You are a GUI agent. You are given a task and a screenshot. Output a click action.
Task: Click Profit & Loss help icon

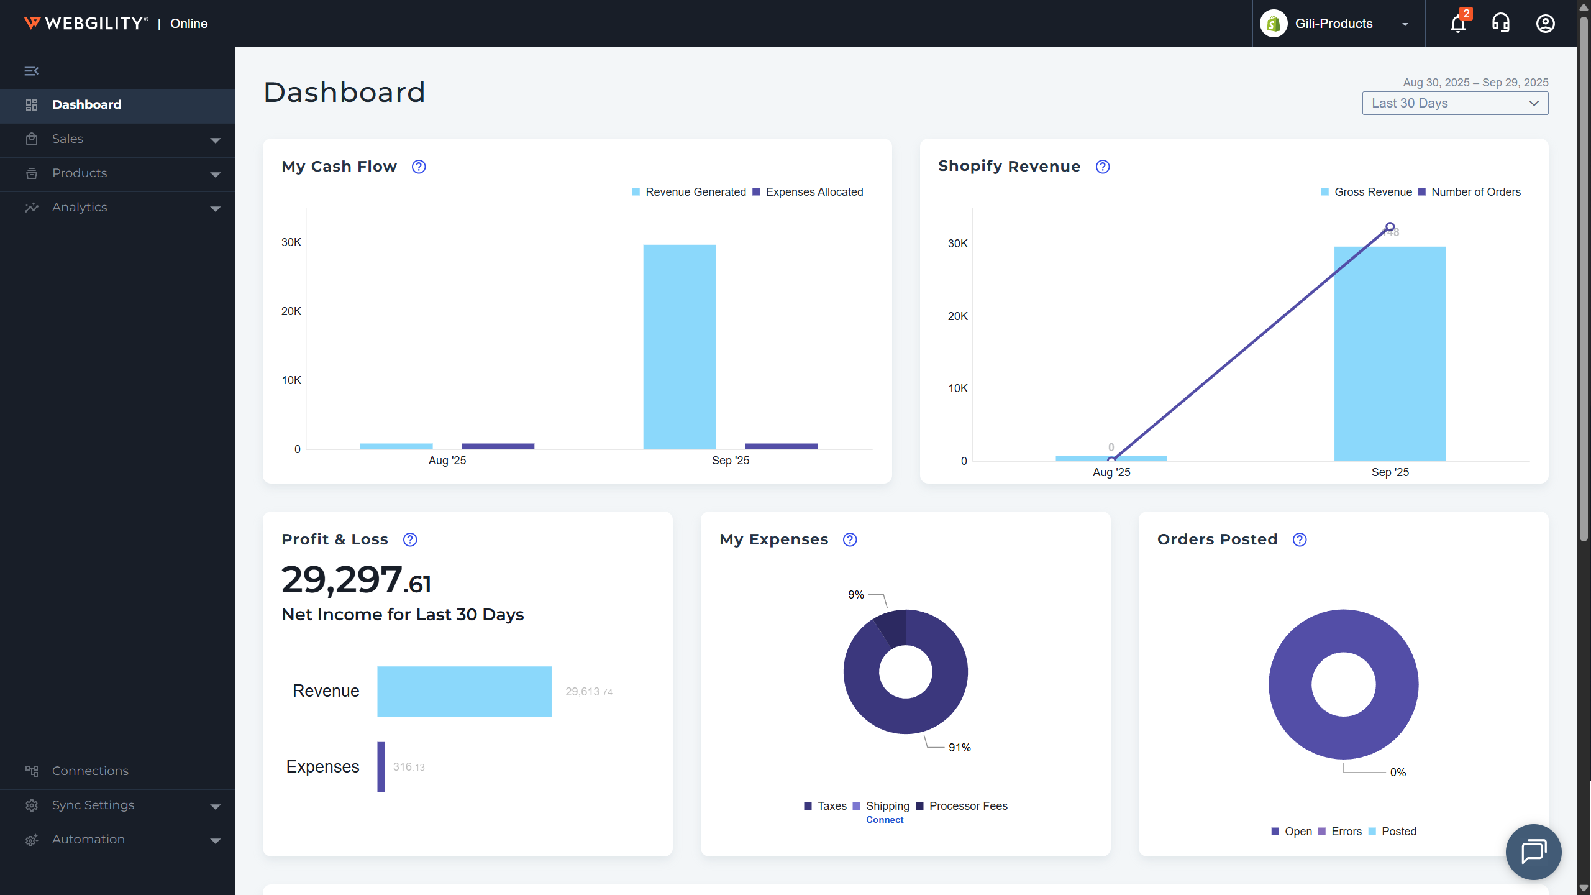[x=410, y=539]
